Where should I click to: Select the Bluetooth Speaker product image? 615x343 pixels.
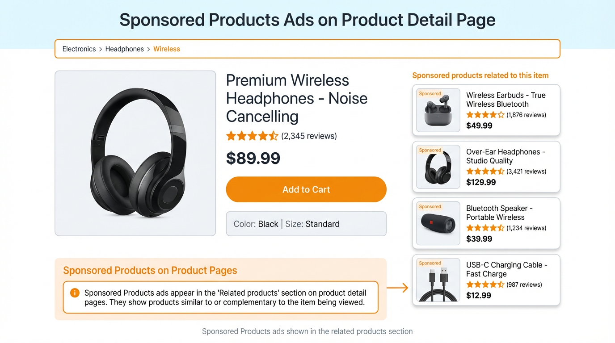click(x=437, y=223)
